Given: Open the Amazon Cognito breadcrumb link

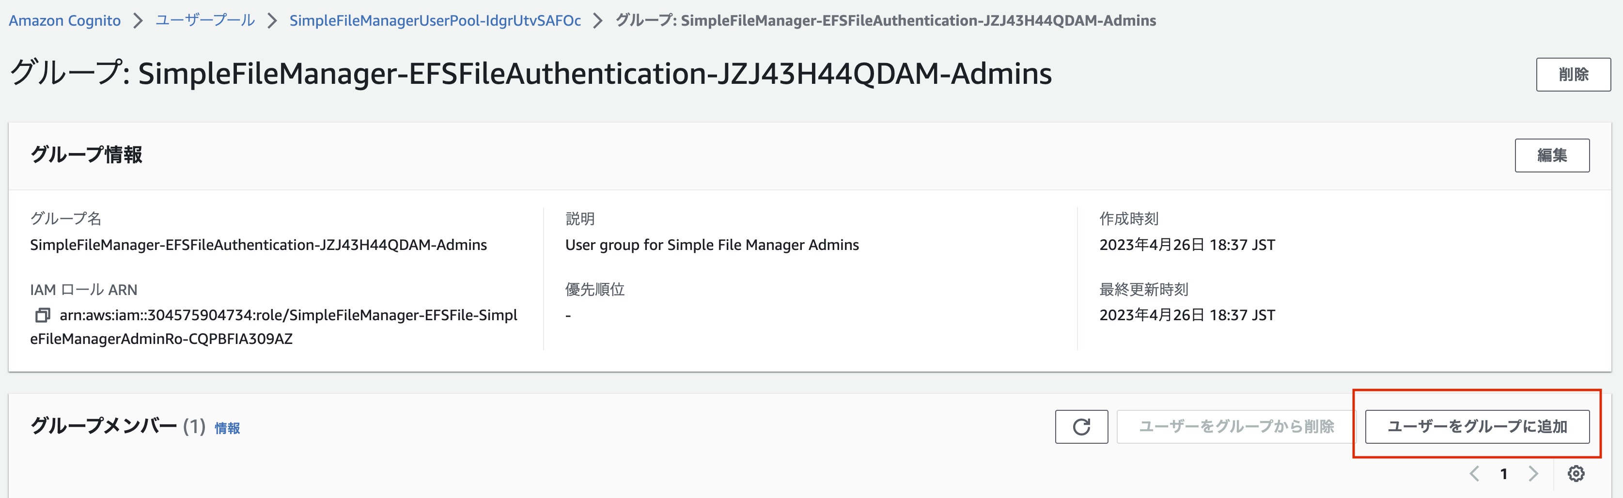Looking at the screenshot, I should click(64, 20).
